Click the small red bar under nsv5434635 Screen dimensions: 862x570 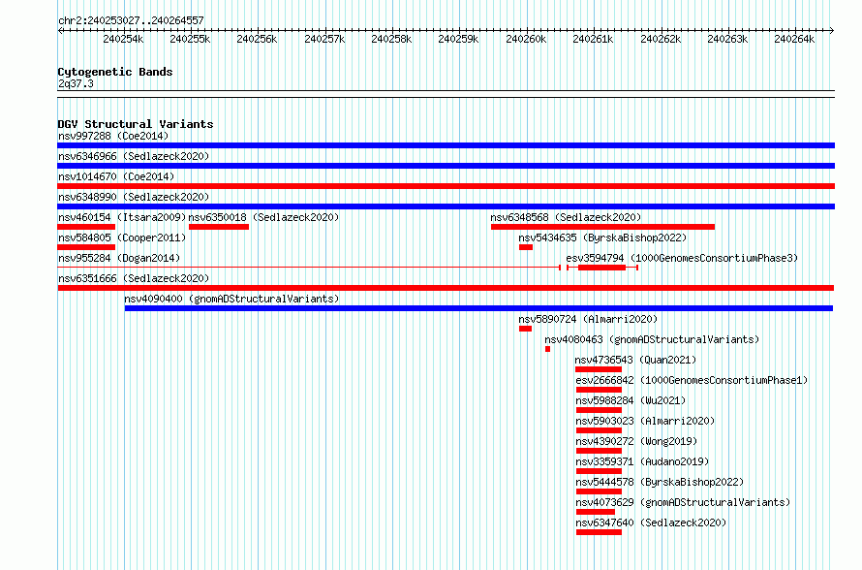tap(526, 247)
